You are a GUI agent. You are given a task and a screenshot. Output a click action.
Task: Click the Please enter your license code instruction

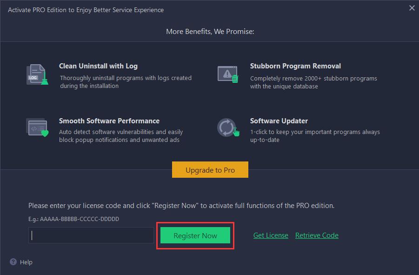181,206
